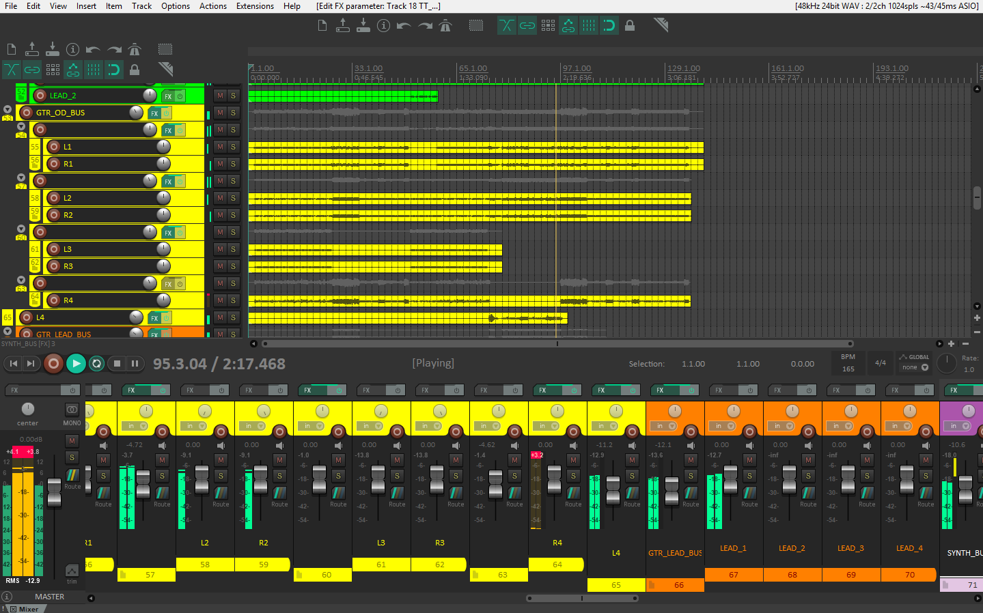The height and width of the screenshot is (613, 983).
Task: Toggle auto-crossfade icon in top center toolbar
Action: [506, 26]
